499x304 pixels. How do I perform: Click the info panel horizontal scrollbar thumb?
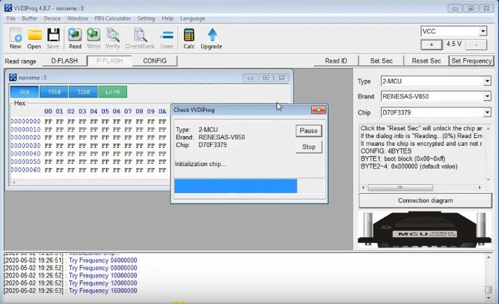[400, 188]
